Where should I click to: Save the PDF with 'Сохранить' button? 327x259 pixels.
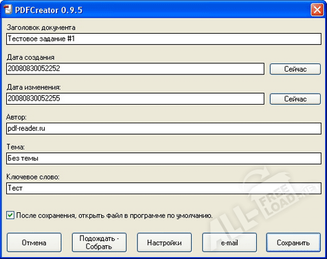[293, 242]
